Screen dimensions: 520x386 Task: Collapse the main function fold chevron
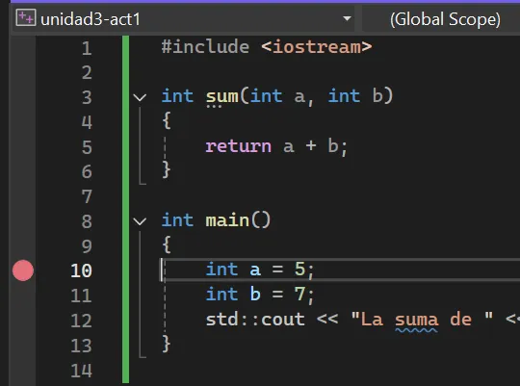(x=140, y=221)
